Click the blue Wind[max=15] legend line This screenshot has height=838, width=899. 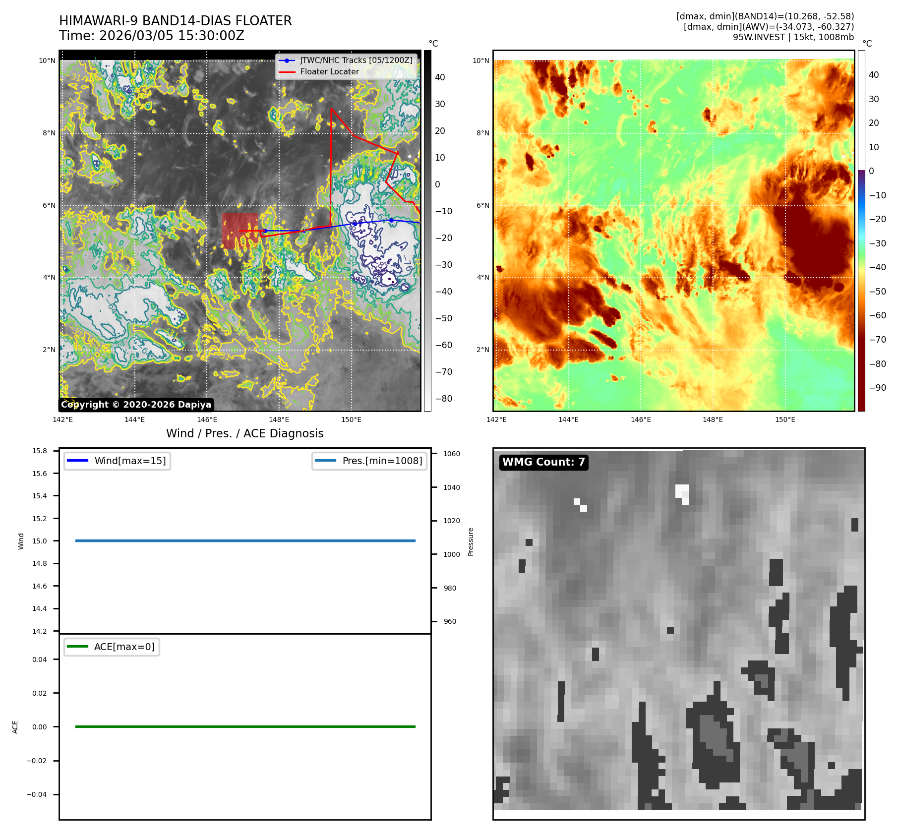click(77, 461)
